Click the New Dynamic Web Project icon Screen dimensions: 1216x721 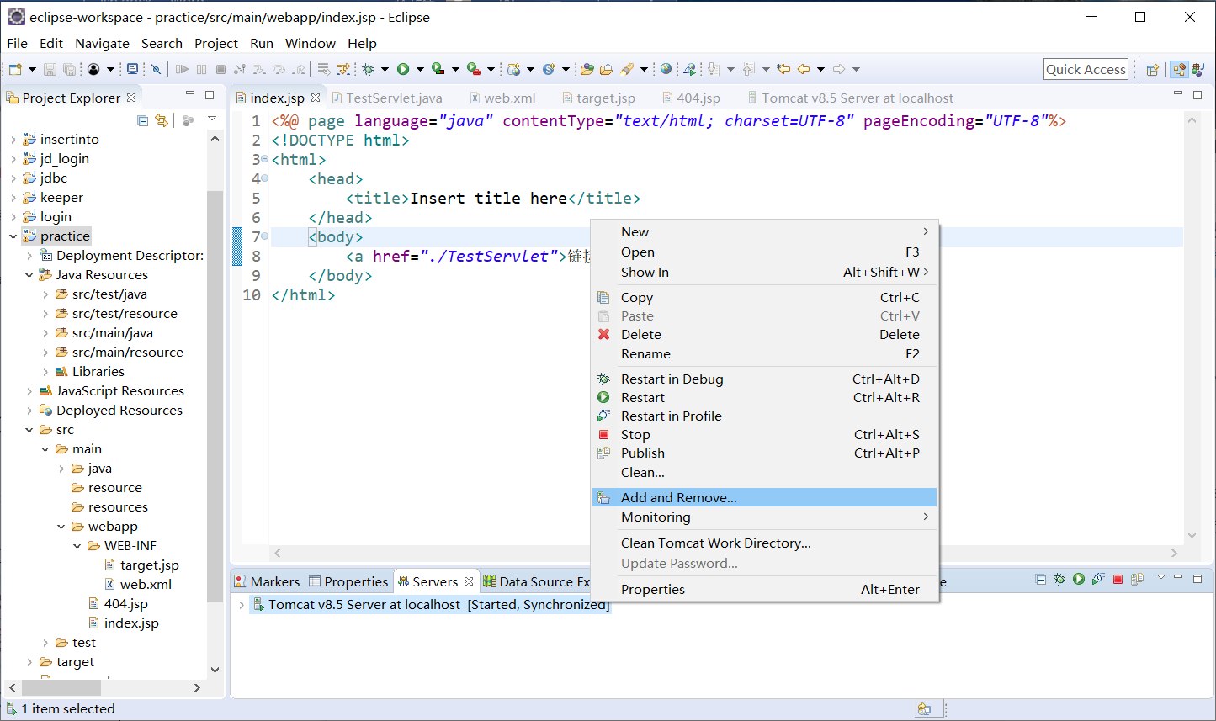(x=513, y=69)
